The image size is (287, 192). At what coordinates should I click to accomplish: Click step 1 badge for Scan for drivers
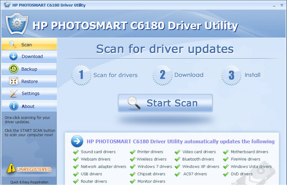pyautogui.click(x=81, y=75)
